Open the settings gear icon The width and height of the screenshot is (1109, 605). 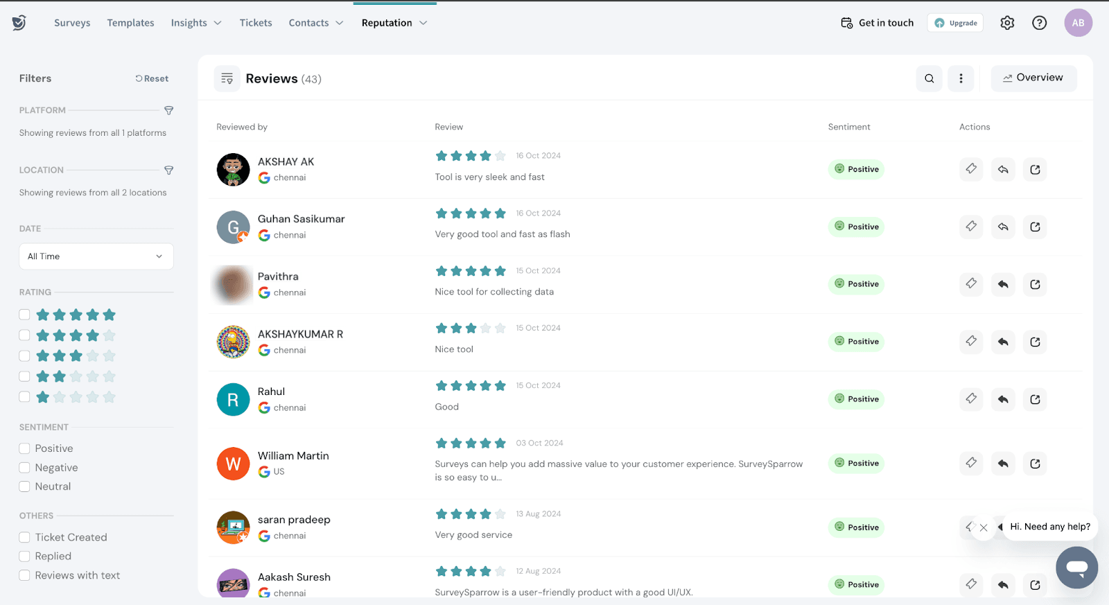(1007, 23)
